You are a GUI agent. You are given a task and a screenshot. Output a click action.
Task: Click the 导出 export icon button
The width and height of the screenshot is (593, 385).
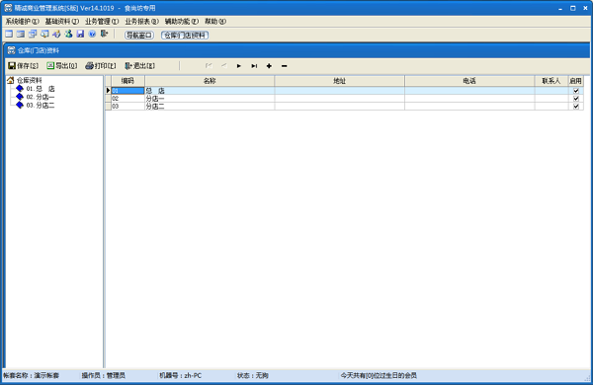50,66
